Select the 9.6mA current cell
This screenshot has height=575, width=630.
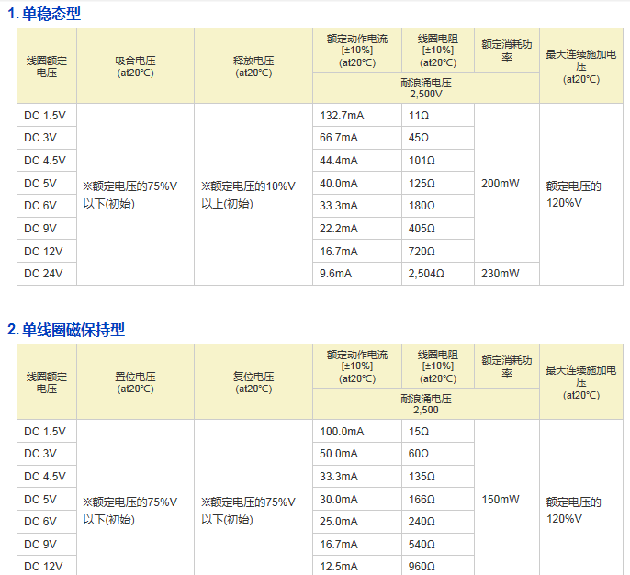pyautogui.click(x=335, y=274)
